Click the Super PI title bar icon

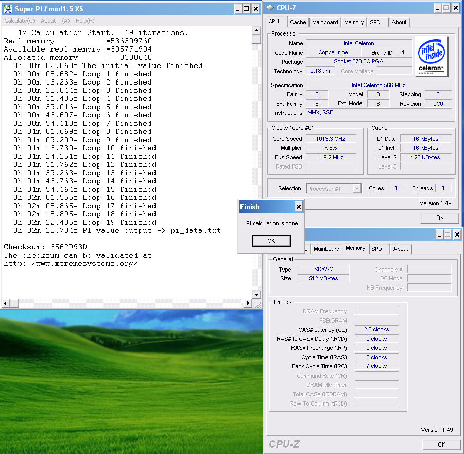8,9
